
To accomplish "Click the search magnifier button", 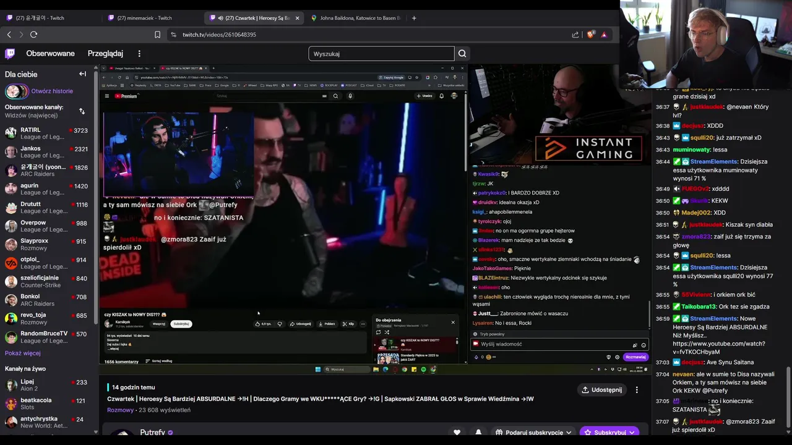I will pos(462,54).
